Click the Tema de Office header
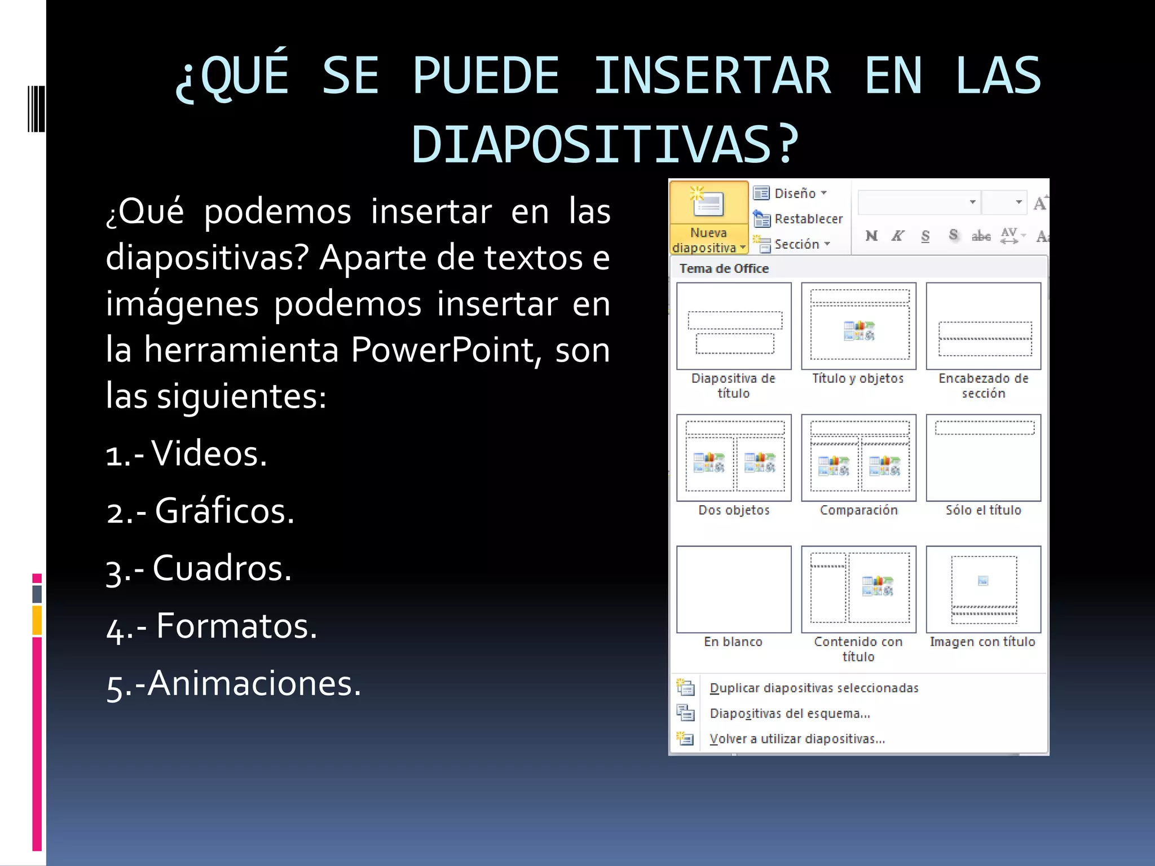The height and width of the screenshot is (866, 1155). (724, 268)
